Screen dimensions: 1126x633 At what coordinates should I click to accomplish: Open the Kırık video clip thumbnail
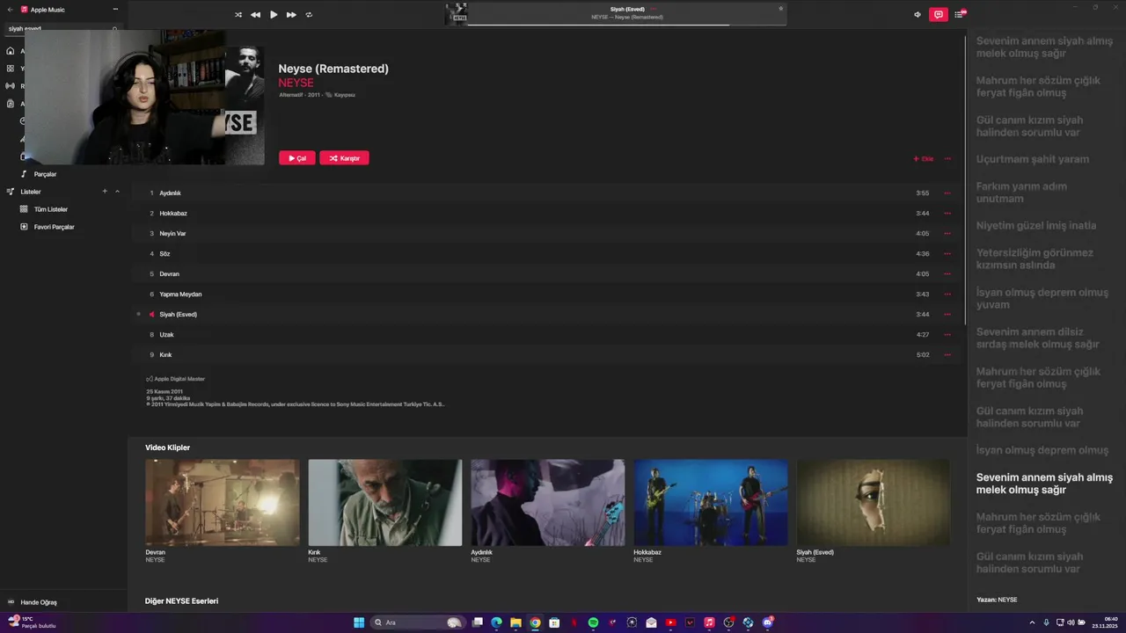click(384, 502)
